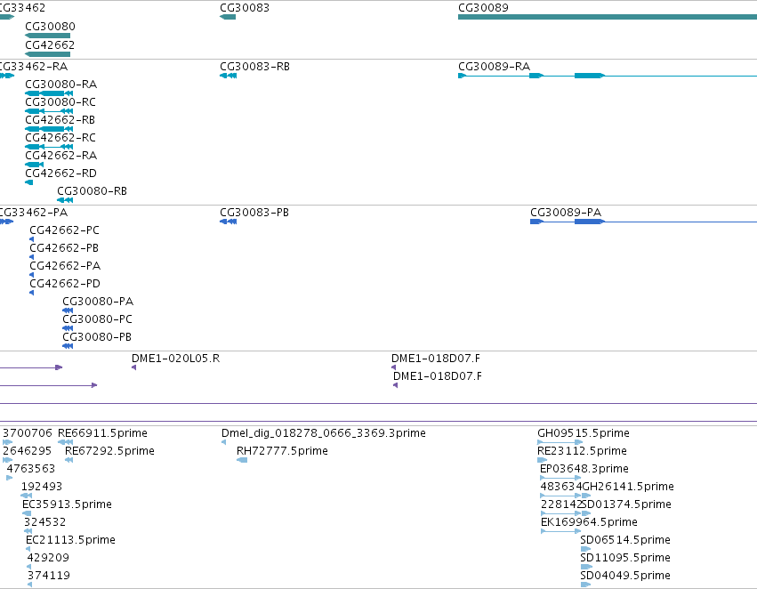Select the CG30089-RA transcript label

coord(494,66)
